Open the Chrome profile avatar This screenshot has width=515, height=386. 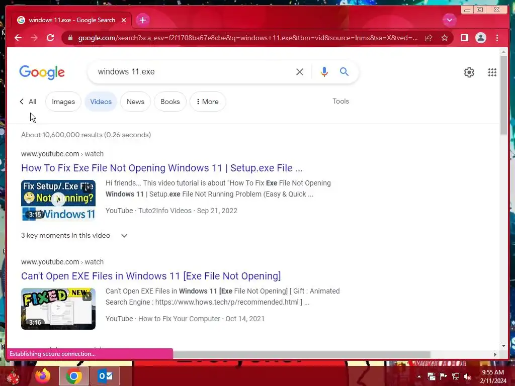tap(480, 38)
